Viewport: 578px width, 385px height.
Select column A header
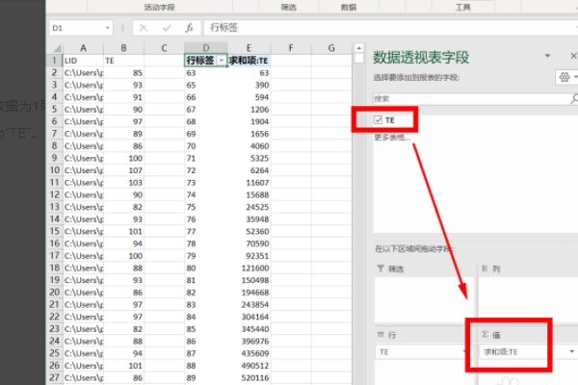pos(84,48)
